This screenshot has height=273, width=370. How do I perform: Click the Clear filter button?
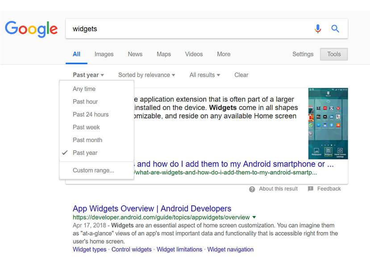coord(241,75)
